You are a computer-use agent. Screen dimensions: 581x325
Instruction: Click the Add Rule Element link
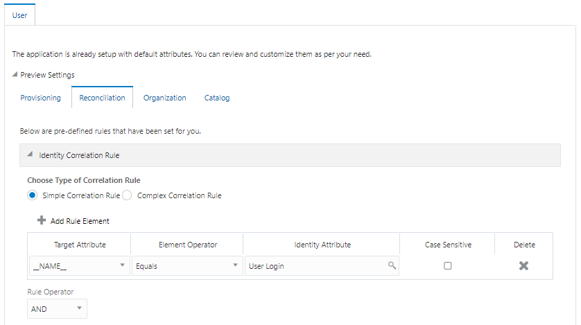[x=80, y=221]
